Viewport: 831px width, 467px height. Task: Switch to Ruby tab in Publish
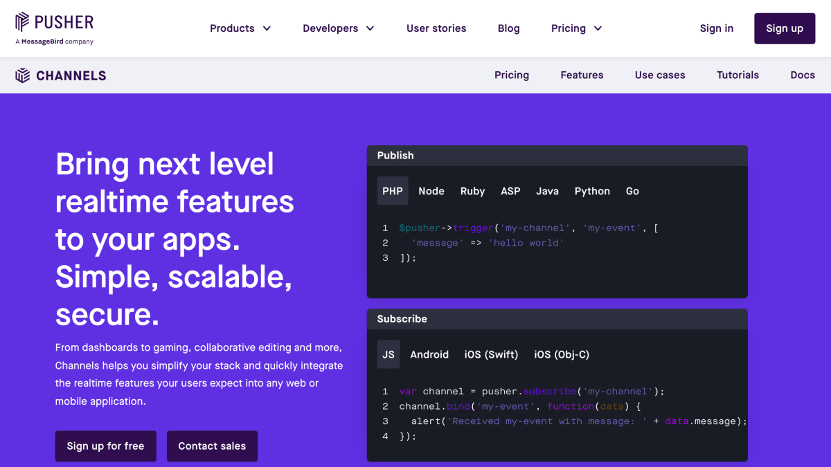coord(472,191)
